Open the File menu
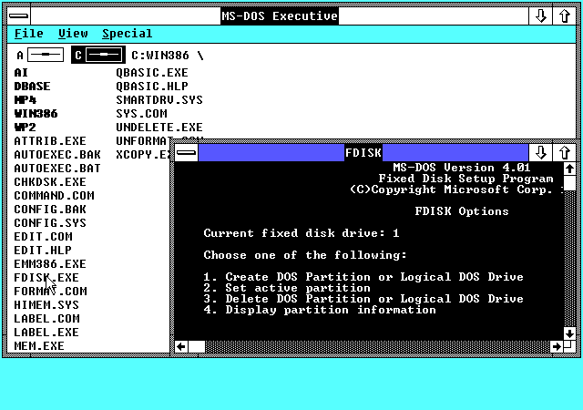This screenshot has height=410, width=583. point(29,34)
